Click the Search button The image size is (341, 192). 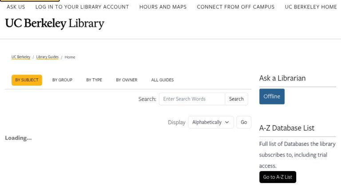236,99
